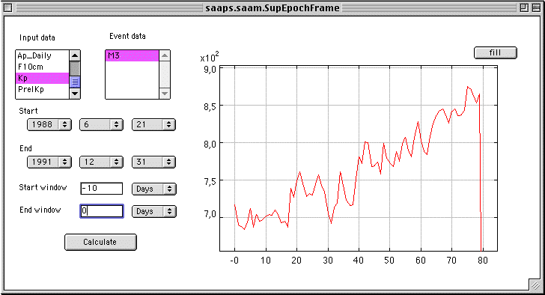The width and height of the screenshot is (545, 295).
Task: Select F10cm in the Input data list
Action: coord(43,67)
